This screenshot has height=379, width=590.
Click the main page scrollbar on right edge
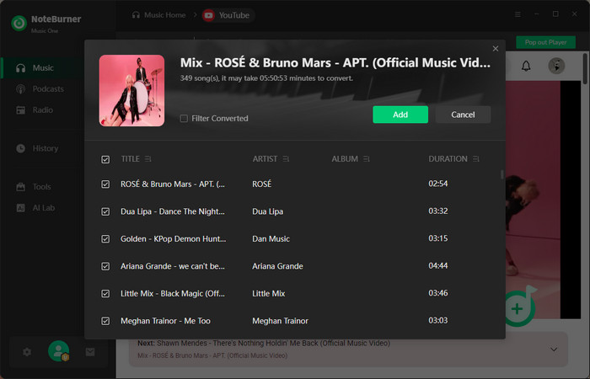click(x=585, y=69)
